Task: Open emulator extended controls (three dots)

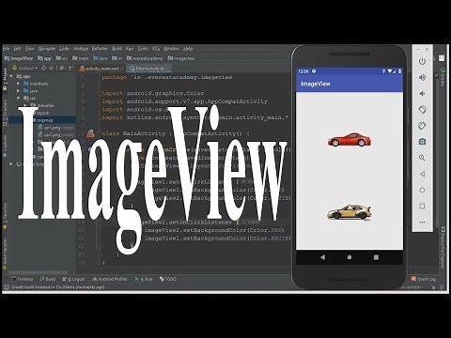Action: coord(422,222)
